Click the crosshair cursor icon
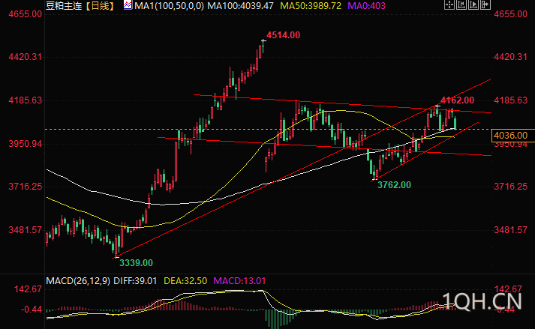535x329 pixels. click(449, 4)
